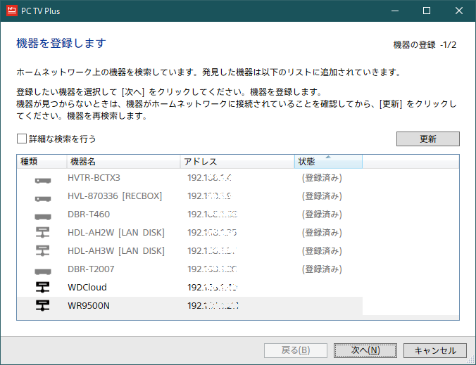Enable the 詳細な検索を行う checkbox
The height and width of the screenshot is (365, 476).
22,139
